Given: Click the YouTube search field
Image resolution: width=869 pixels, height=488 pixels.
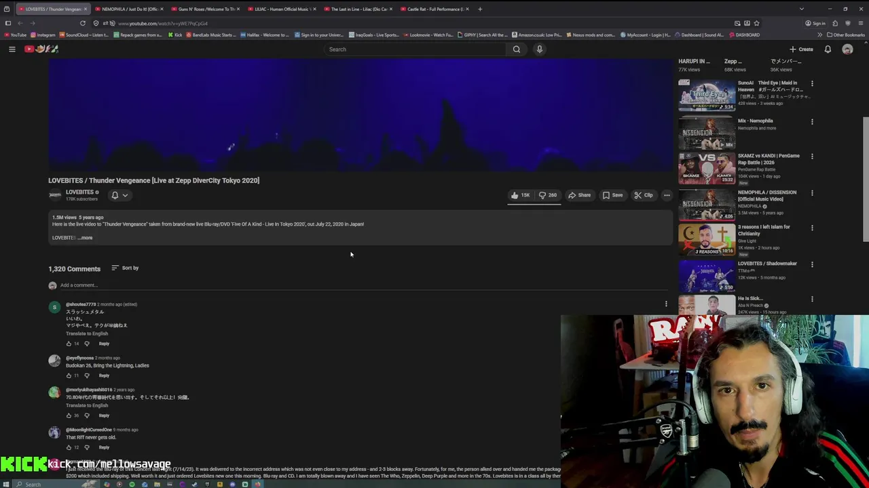Looking at the screenshot, I should coord(414,49).
